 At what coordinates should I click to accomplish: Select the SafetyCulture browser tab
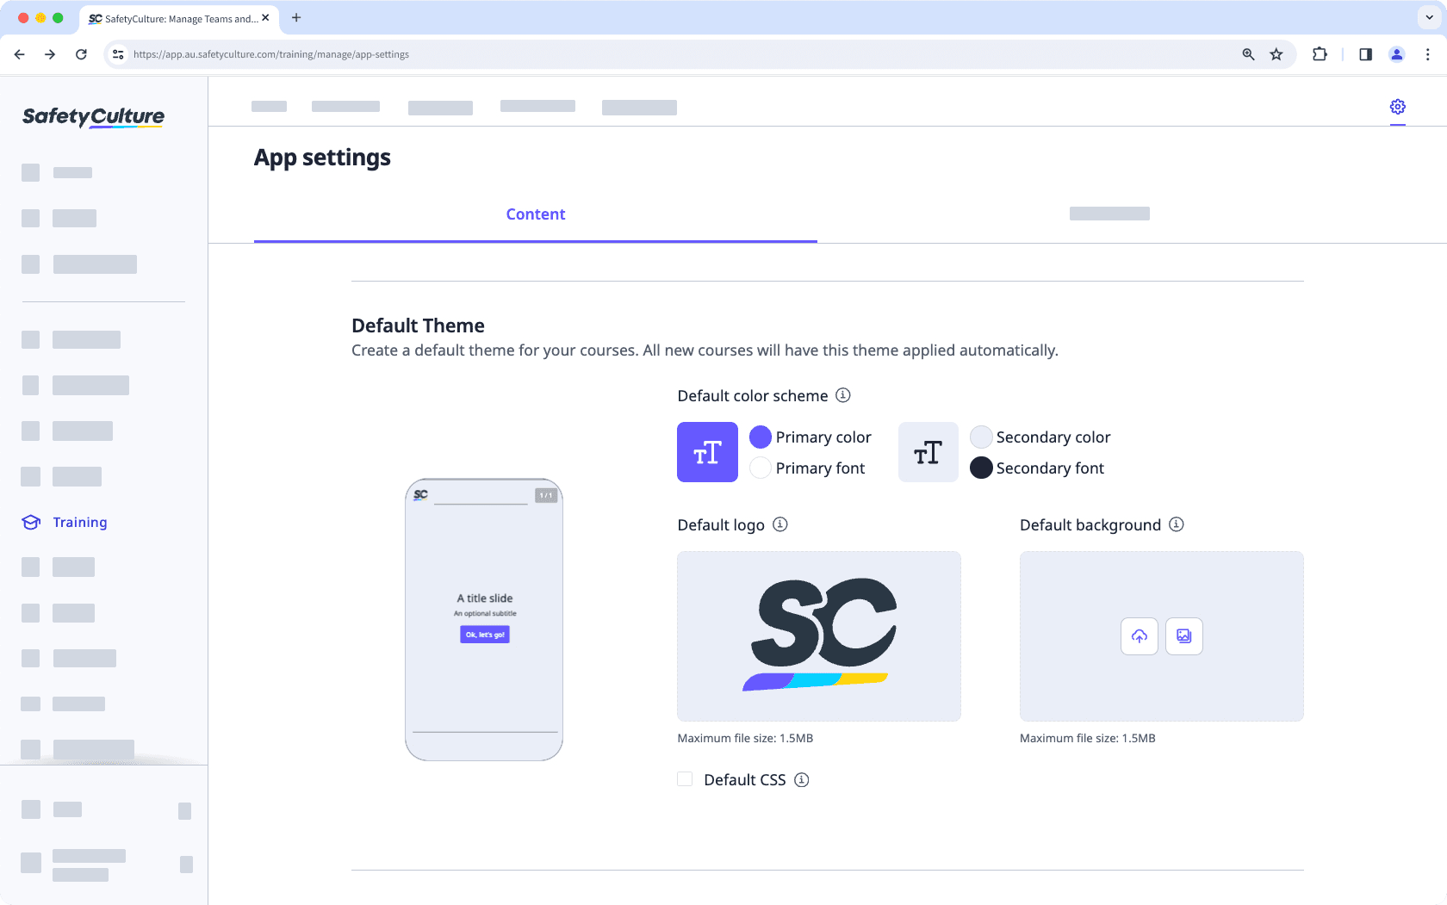[172, 18]
